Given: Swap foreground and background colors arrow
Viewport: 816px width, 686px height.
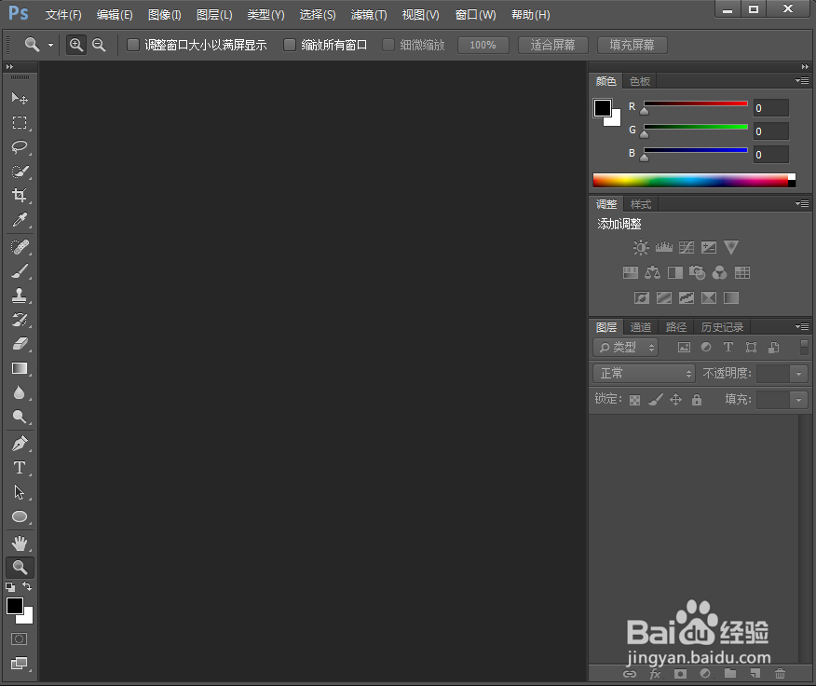Looking at the screenshot, I should [x=27, y=586].
